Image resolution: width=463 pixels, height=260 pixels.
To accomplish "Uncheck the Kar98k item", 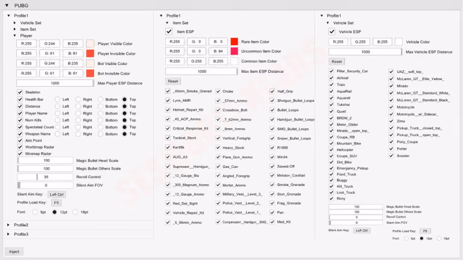I will click(x=168, y=147).
